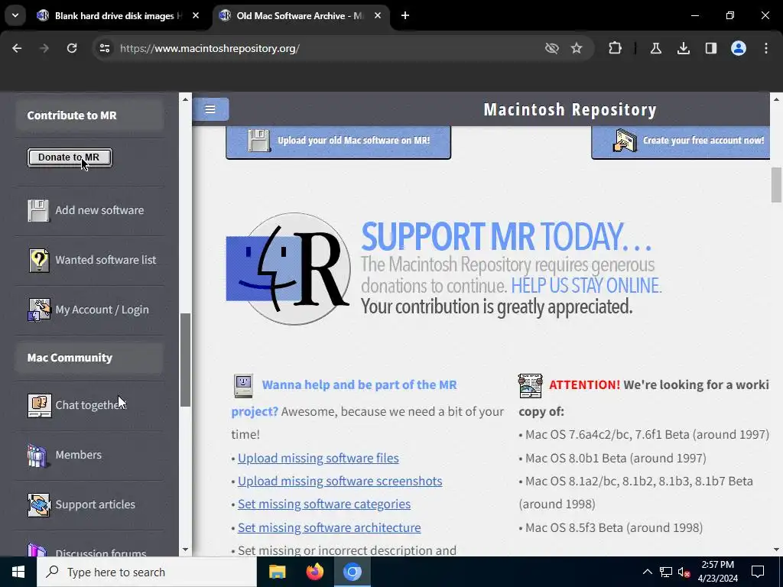The width and height of the screenshot is (783, 587).
Task: Toggle the hamburger menu sidebar button
Action: point(210,109)
